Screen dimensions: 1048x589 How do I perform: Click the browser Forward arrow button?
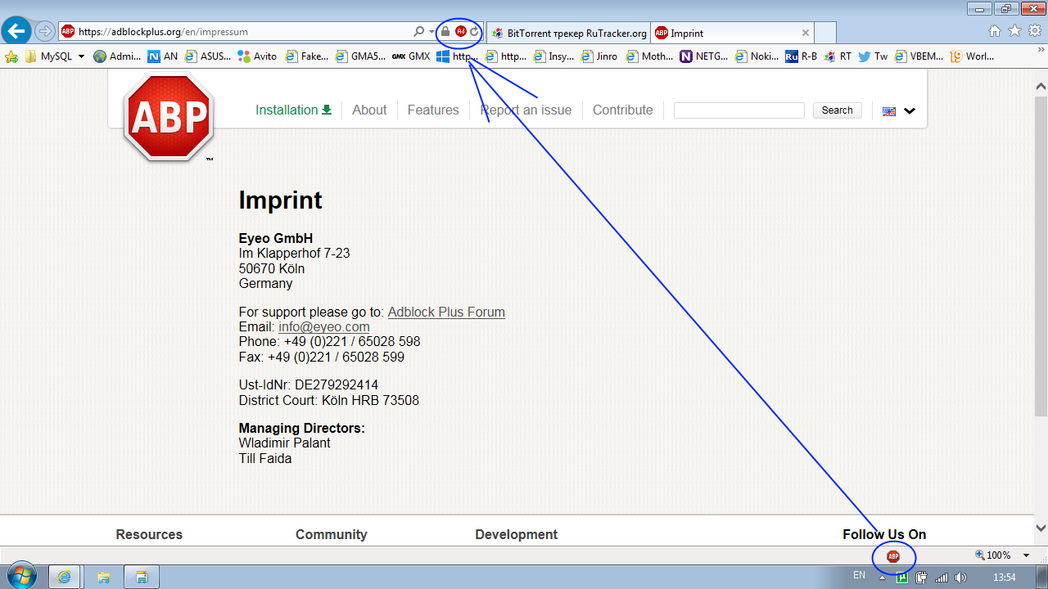(44, 32)
